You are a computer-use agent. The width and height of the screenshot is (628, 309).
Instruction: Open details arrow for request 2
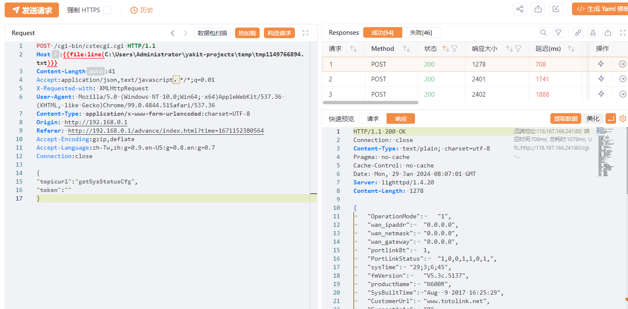[x=622, y=79]
